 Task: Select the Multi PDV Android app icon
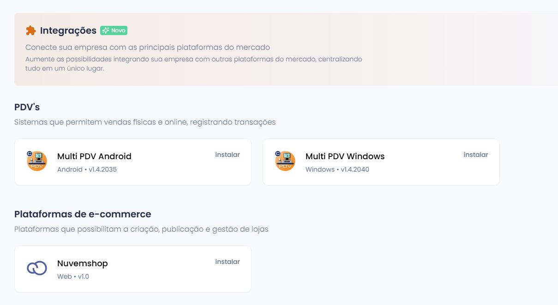pyautogui.click(x=36, y=161)
